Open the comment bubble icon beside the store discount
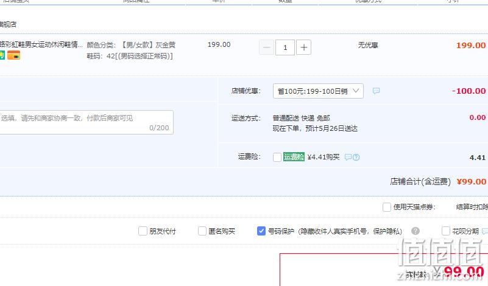 click(x=376, y=91)
